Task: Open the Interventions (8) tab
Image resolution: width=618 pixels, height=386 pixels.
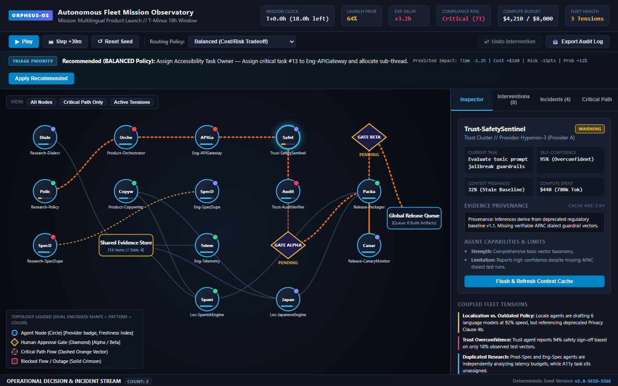Action: click(x=513, y=100)
